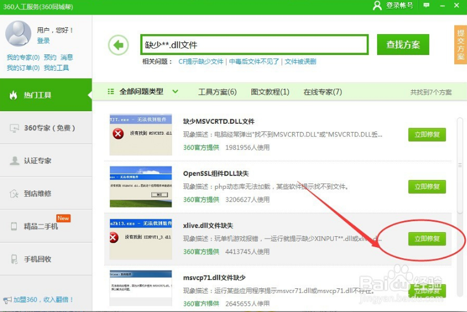Click the green back arrow icon

point(118,45)
